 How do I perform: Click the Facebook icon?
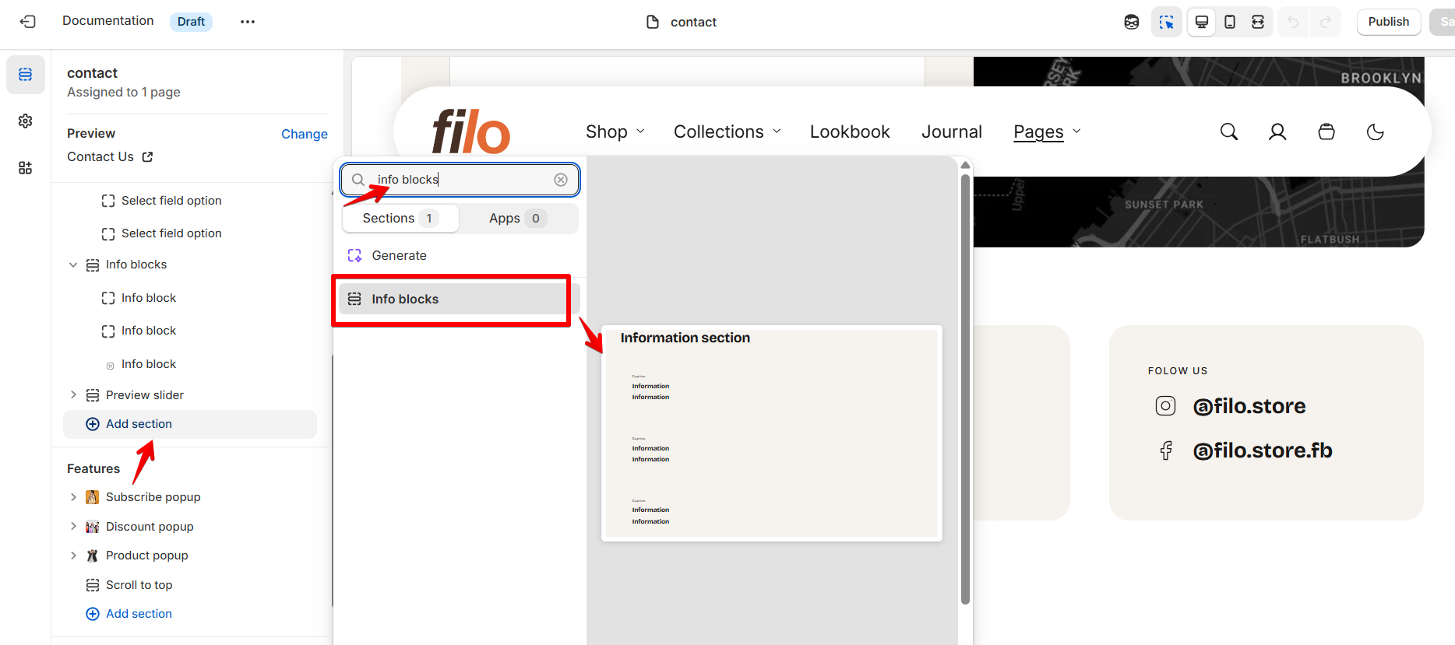[1166, 450]
